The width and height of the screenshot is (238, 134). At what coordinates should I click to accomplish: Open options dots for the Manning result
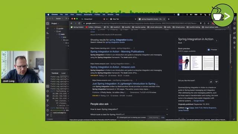coord(134,48)
